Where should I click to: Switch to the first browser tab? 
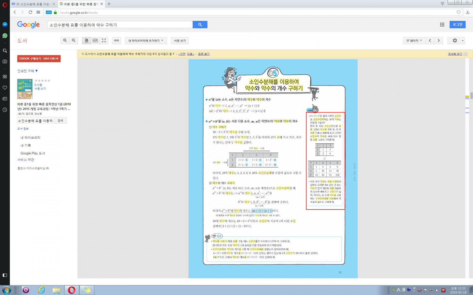pyautogui.click(x=33, y=4)
